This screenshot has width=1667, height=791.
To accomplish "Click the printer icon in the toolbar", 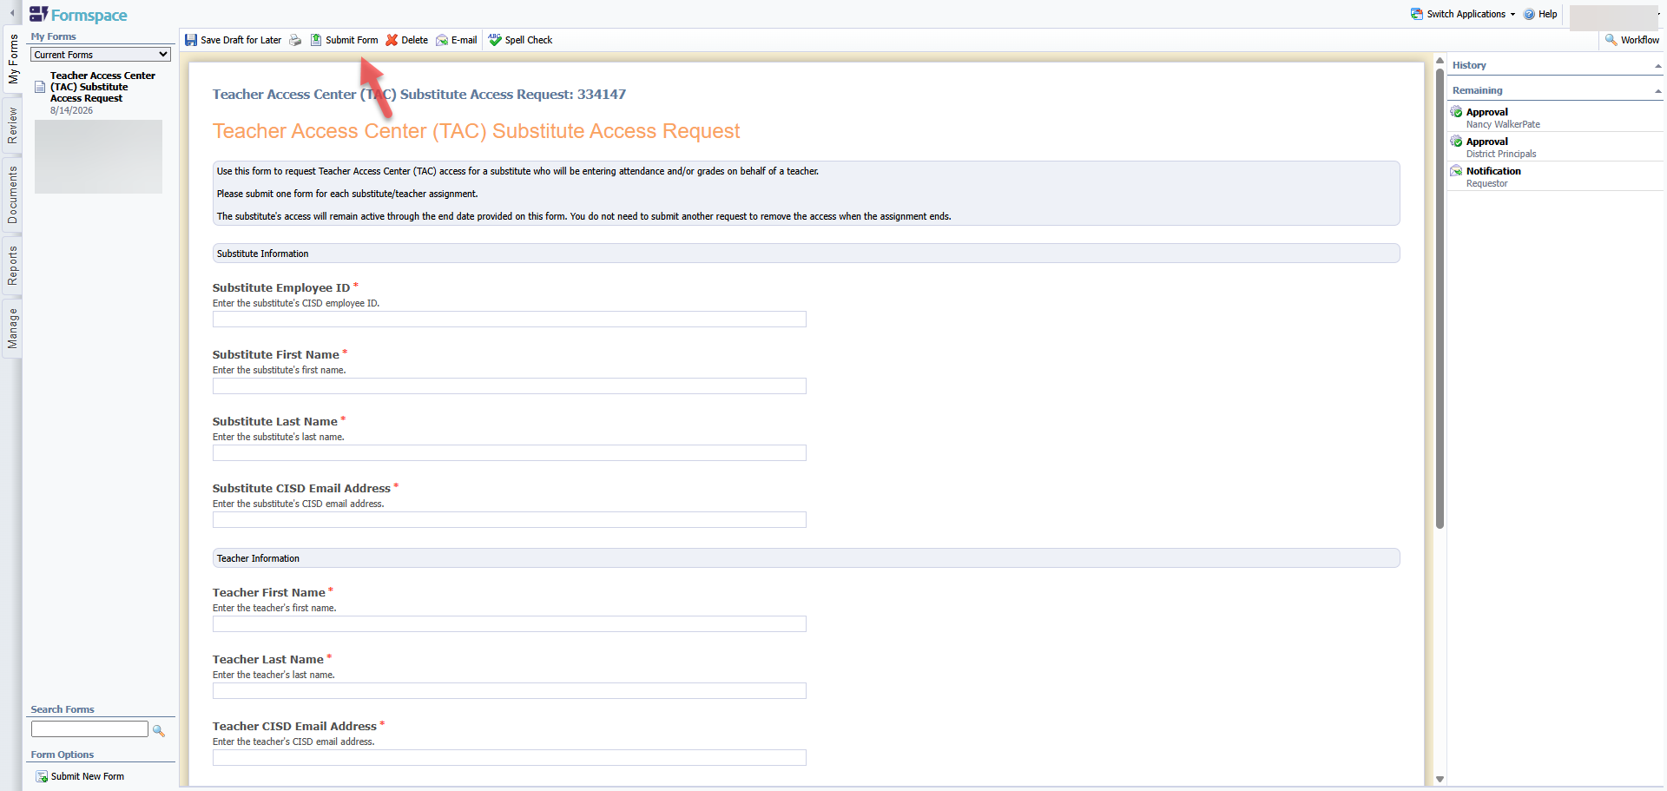I will pyautogui.click(x=295, y=40).
